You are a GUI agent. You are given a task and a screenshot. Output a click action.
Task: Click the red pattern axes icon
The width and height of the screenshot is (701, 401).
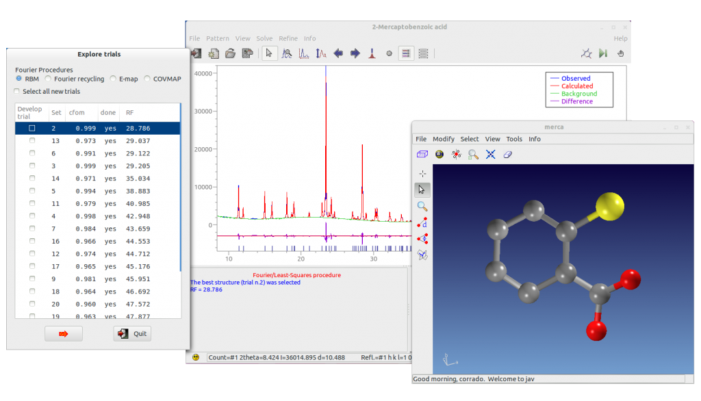pyautogui.click(x=303, y=53)
